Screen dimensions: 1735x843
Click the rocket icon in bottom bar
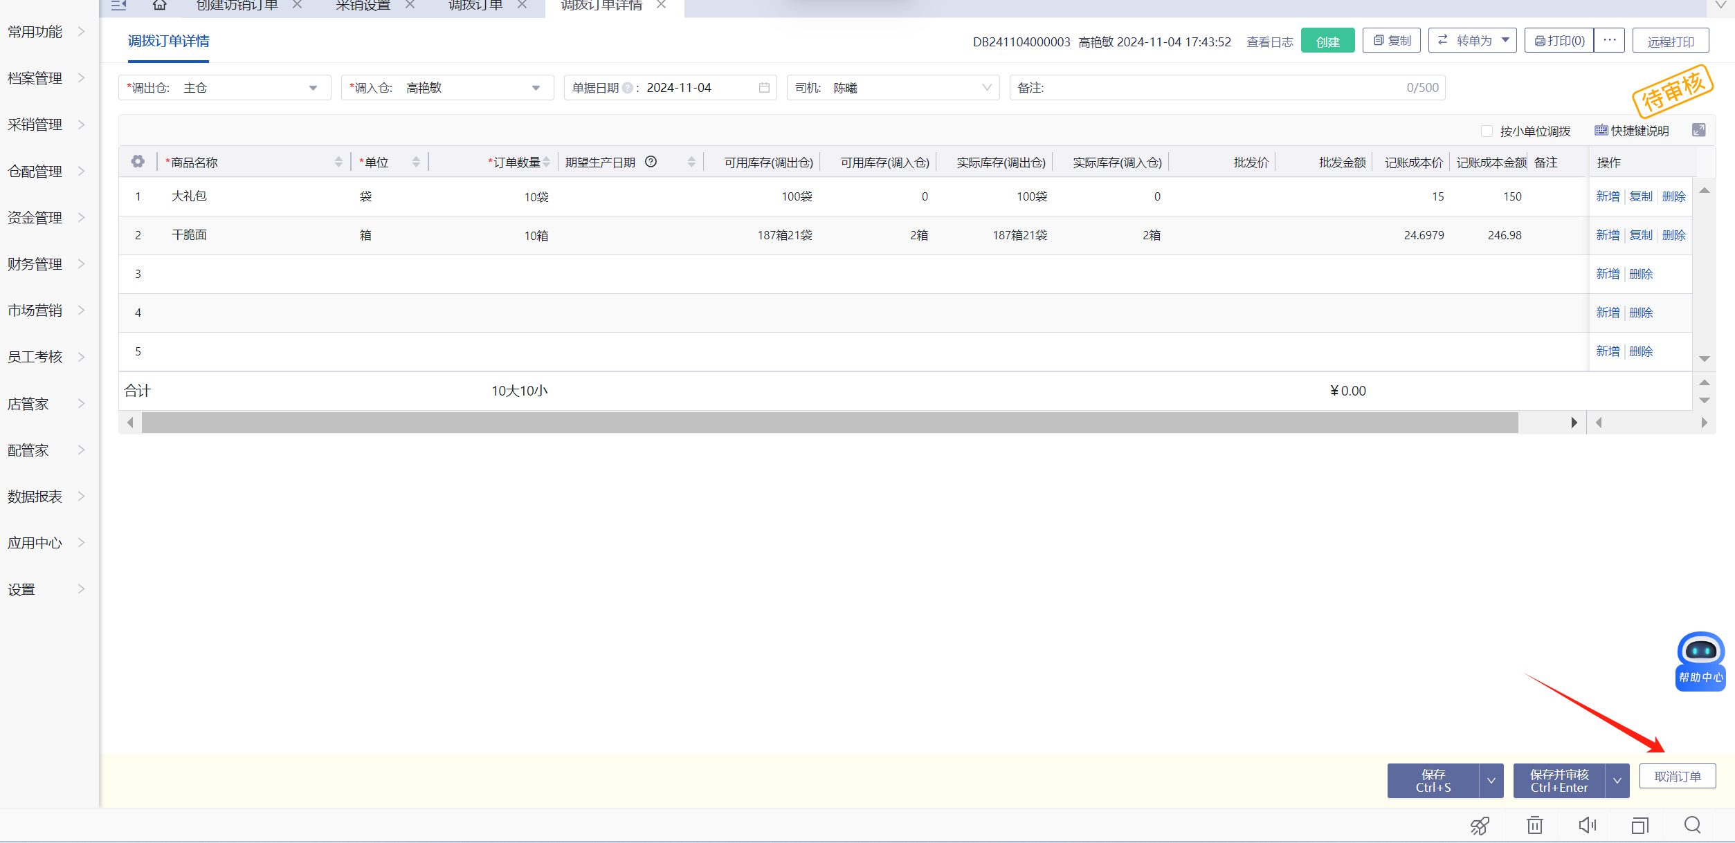(x=1480, y=825)
